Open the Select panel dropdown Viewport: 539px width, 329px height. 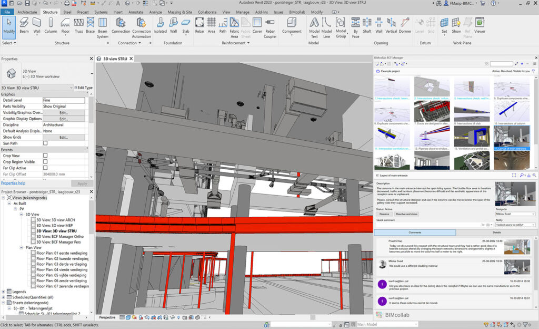click(x=9, y=43)
